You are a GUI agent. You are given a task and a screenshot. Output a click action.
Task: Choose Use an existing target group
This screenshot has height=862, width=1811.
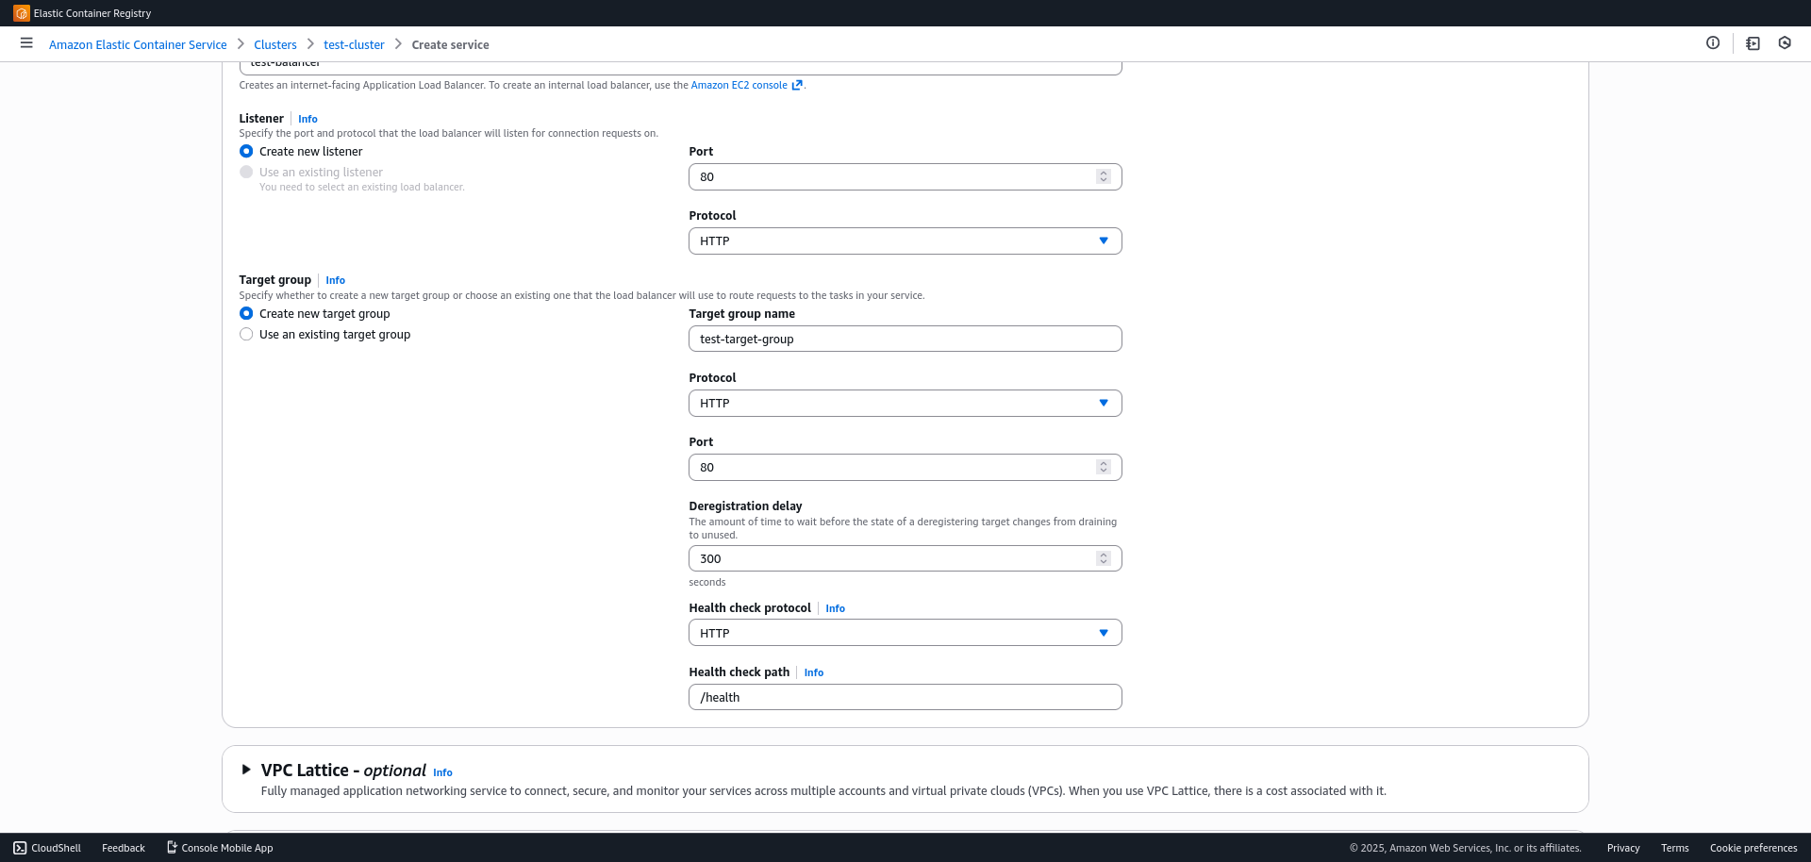[246, 334]
